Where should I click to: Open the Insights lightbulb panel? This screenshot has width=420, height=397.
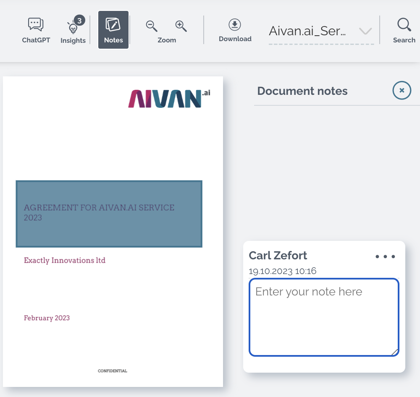[x=73, y=30]
